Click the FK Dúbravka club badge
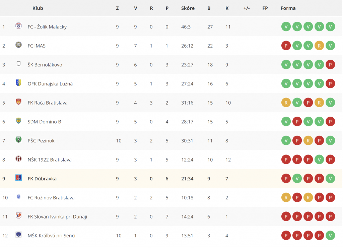This screenshot has height=248, width=343. (19, 178)
